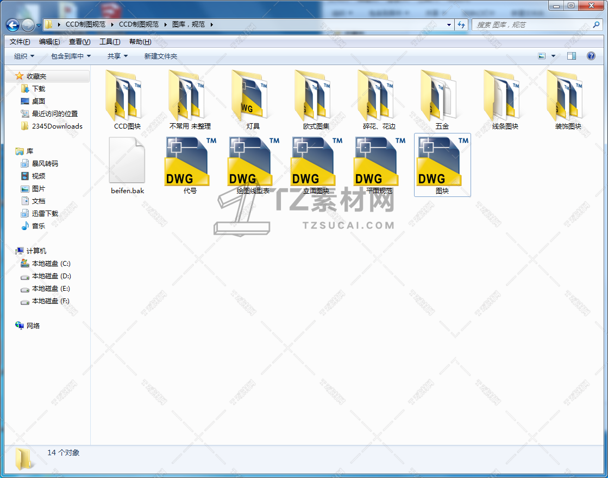Select the beifen.bak file
608x478 pixels.
coord(127,165)
